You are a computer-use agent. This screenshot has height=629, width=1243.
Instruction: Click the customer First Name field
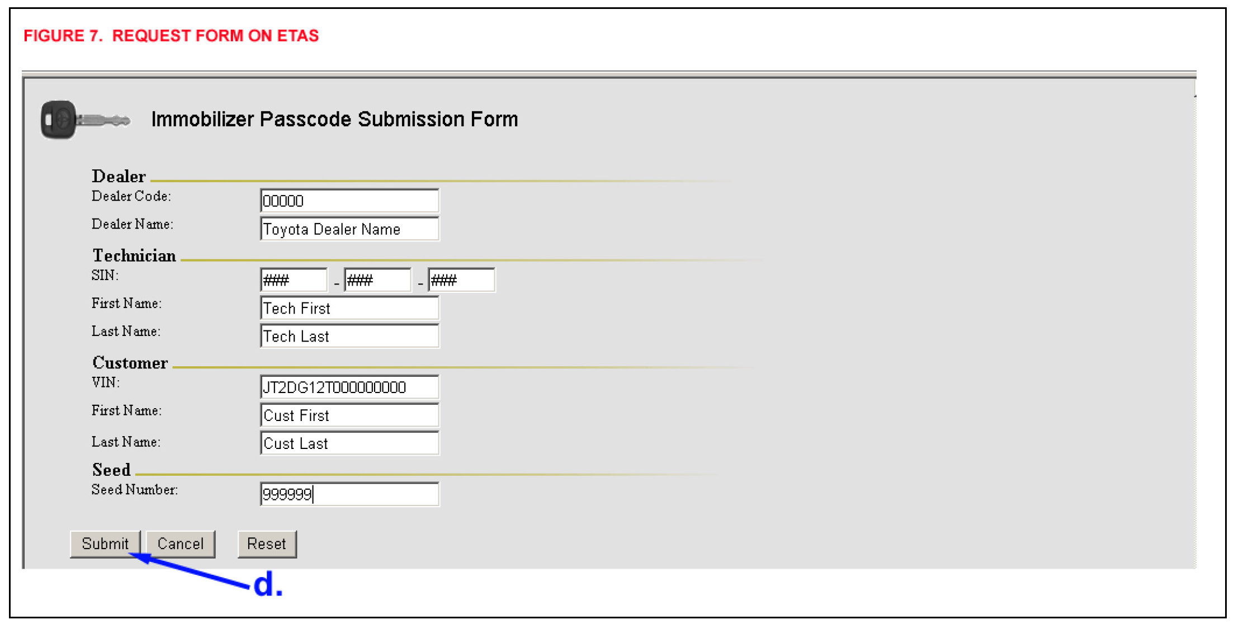click(x=349, y=415)
